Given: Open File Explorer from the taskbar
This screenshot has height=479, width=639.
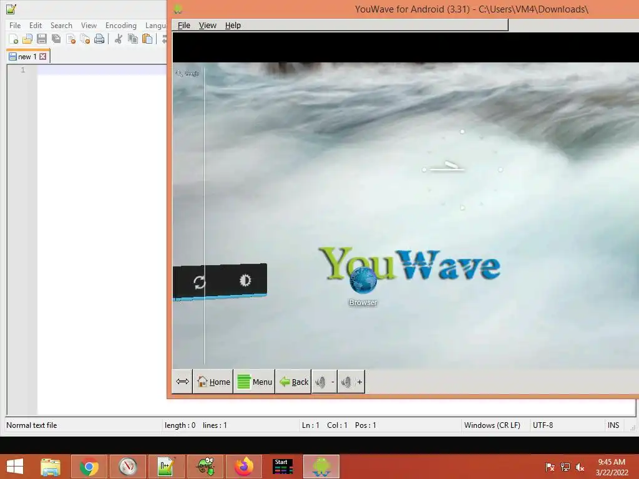Looking at the screenshot, I should click(51, 467).
